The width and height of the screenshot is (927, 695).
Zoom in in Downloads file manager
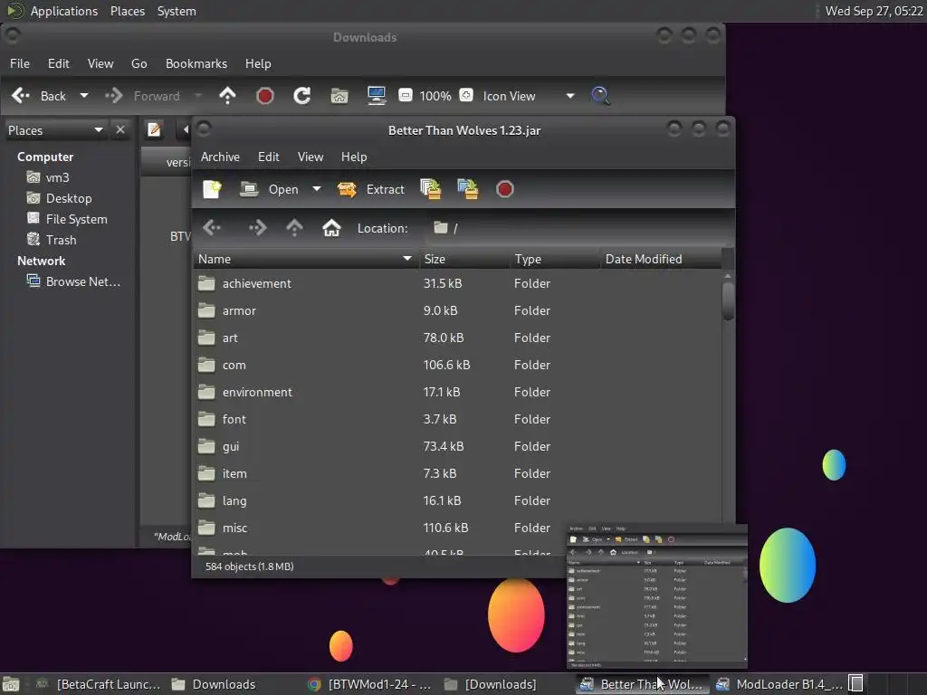466,95
